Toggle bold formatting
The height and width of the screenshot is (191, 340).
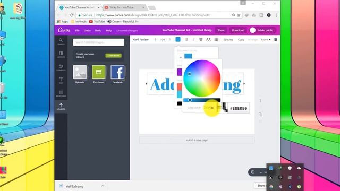pyautogui.click(x=186, y=39)
